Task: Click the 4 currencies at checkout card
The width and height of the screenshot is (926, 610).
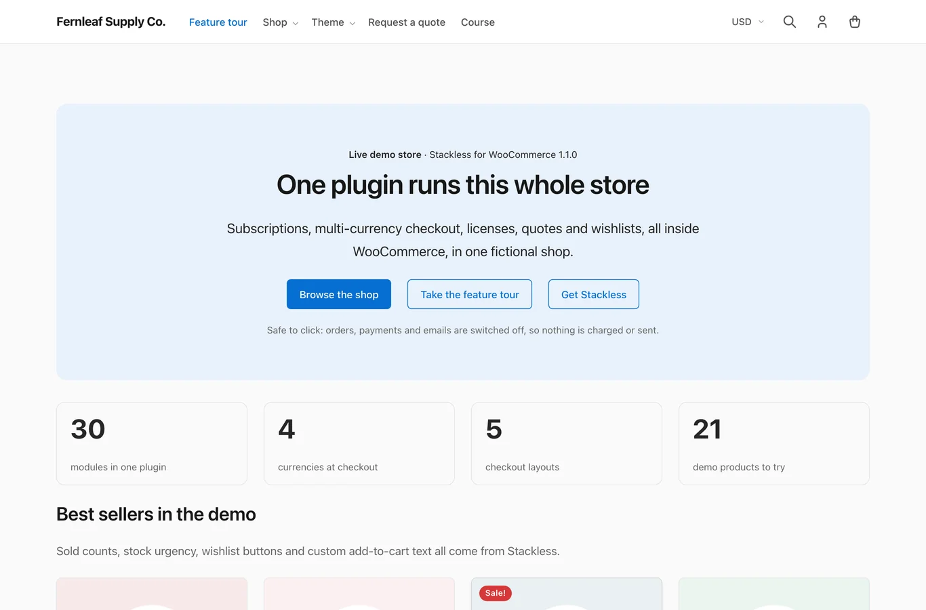Action: (359, 443)
